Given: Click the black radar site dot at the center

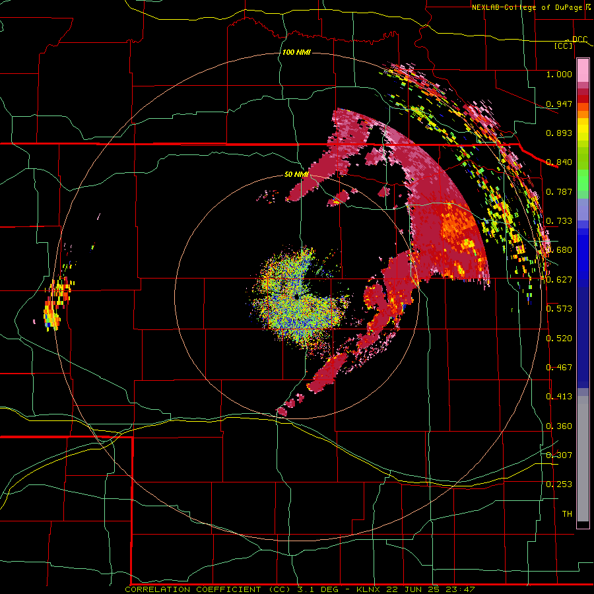Looking at the screenshot, I should pyautogui.click(x=297, y=297).
